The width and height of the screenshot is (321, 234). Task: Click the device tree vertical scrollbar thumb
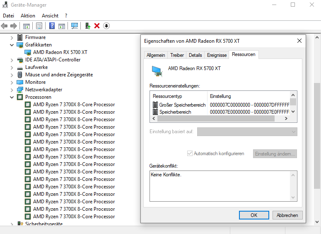coord(317,136)
